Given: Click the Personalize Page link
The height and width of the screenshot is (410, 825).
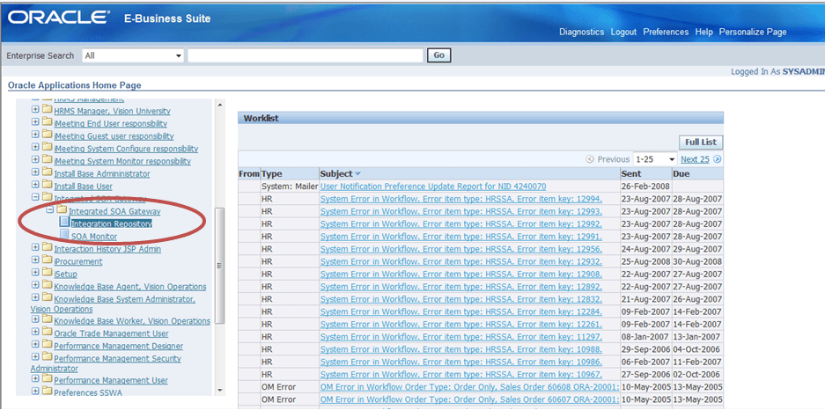Looking at the screenshot, I should pyautogui.click(x=753, y=32).
